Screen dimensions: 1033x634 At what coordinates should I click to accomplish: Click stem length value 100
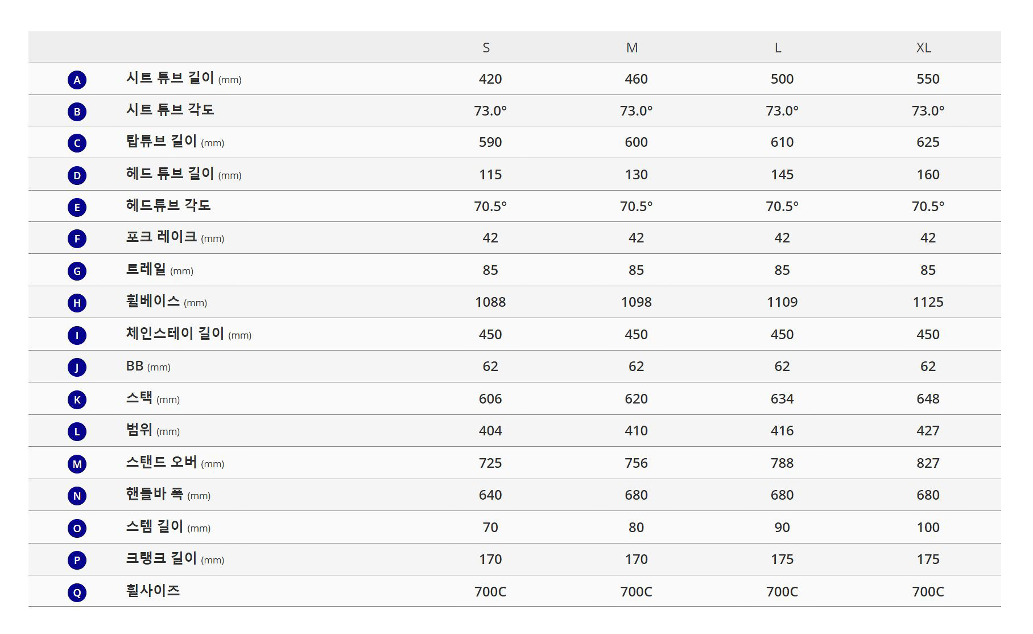click(x=928, y=528)
